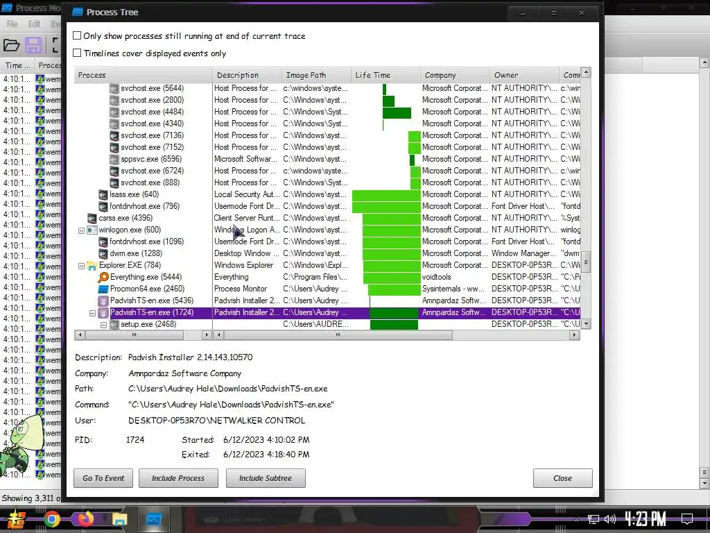Click the svchost.exe (888) process icon
The image size is (710, 533).
coord(114,183)
